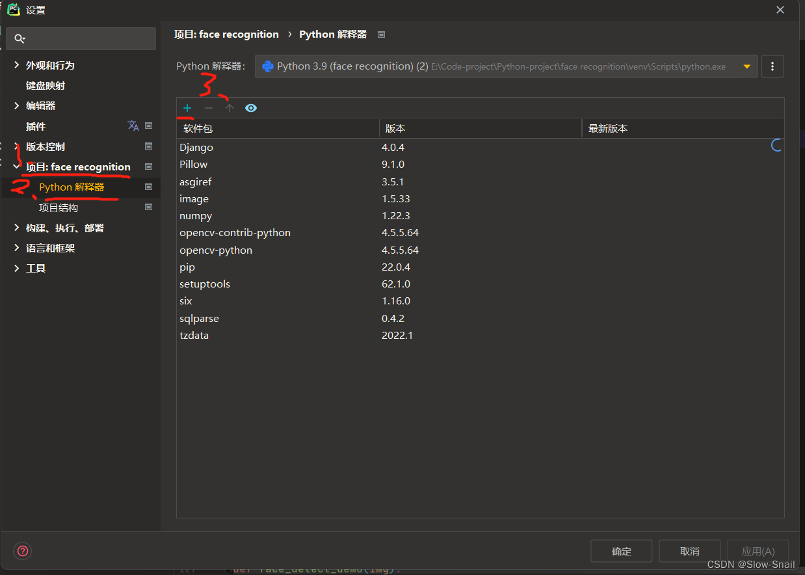Click the 取消 button
The image size is (805, 575).
(x=689, y=551)
